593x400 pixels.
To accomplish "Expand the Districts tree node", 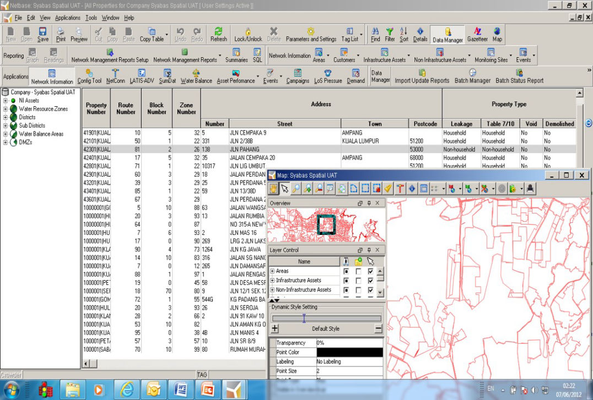I will [x=6, y=117].
